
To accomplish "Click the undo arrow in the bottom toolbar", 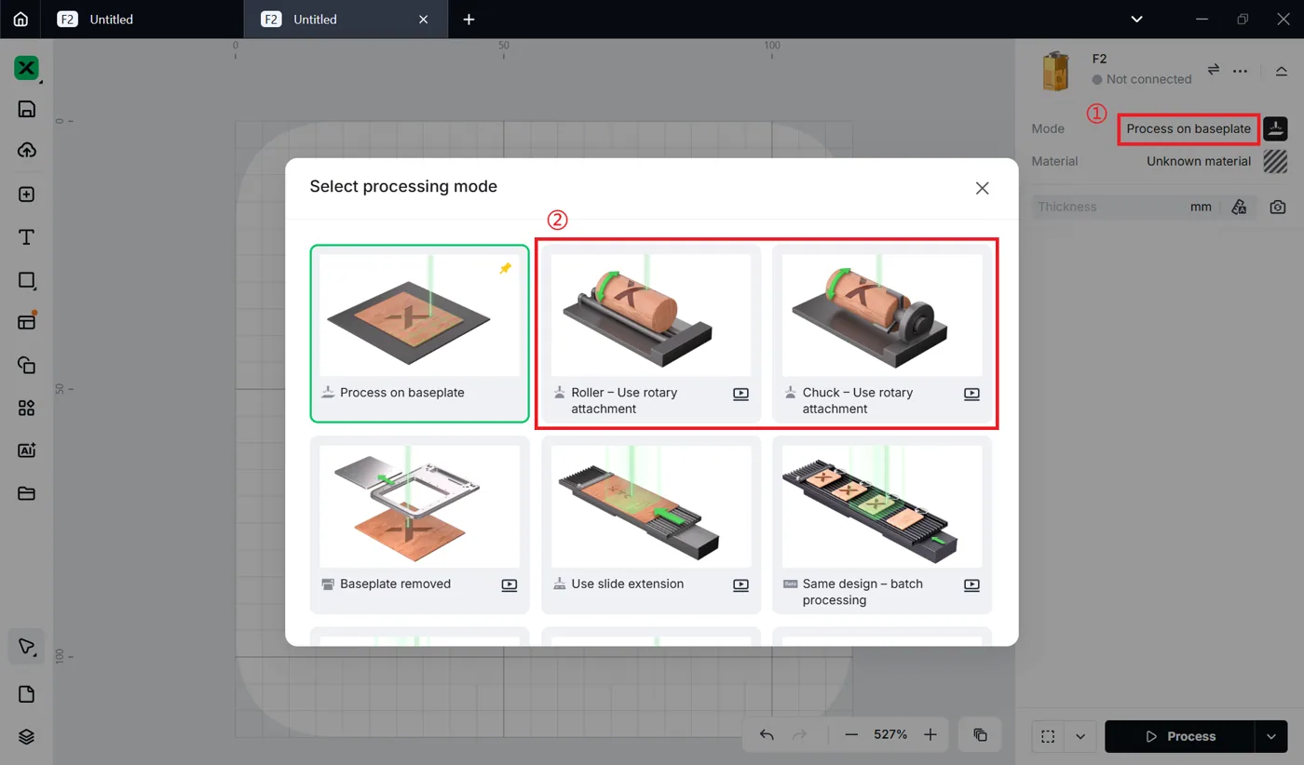I will (767, 735).
